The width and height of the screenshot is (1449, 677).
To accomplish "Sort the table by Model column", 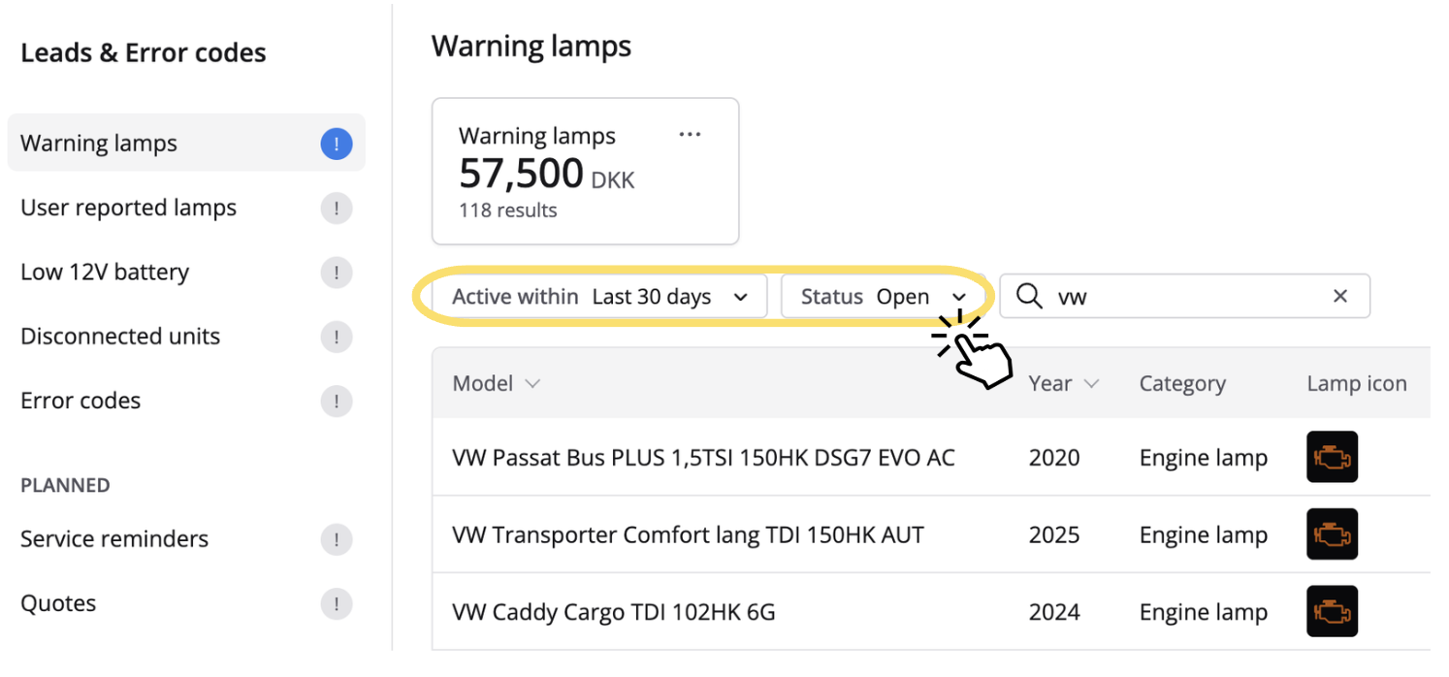I will pyautogui.click(x=496, y=384).
